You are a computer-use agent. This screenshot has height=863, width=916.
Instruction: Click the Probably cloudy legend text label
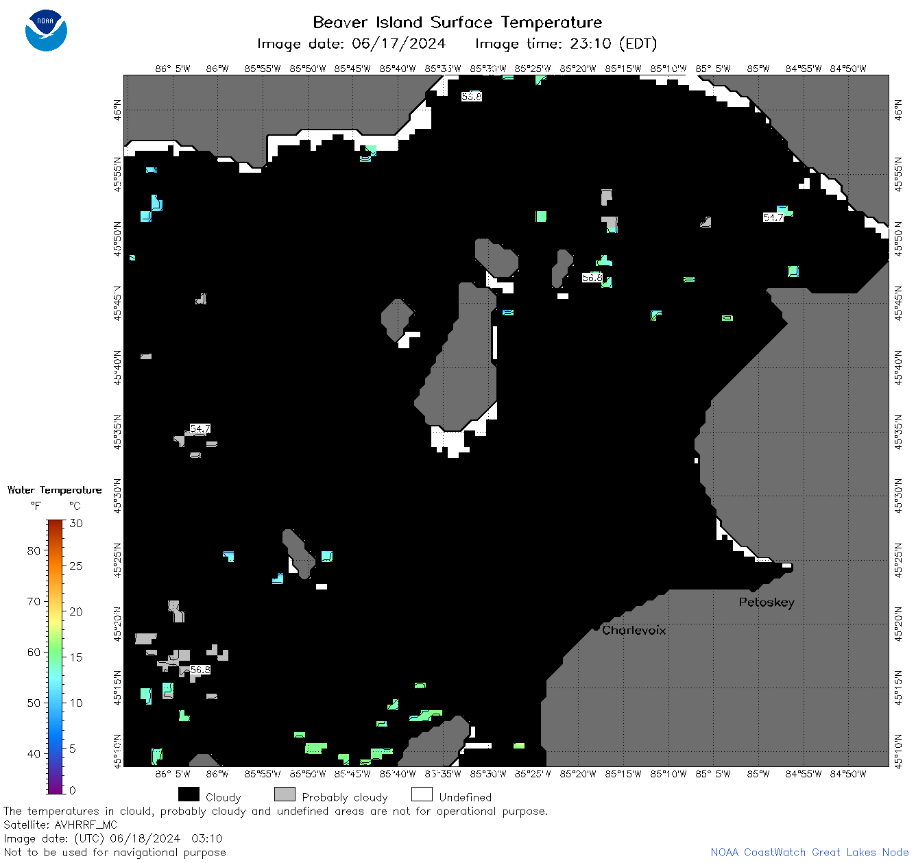[x=345, y=797]
